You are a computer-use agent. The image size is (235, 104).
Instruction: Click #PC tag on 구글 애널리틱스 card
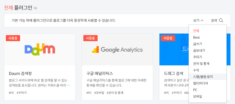[89, 93]
